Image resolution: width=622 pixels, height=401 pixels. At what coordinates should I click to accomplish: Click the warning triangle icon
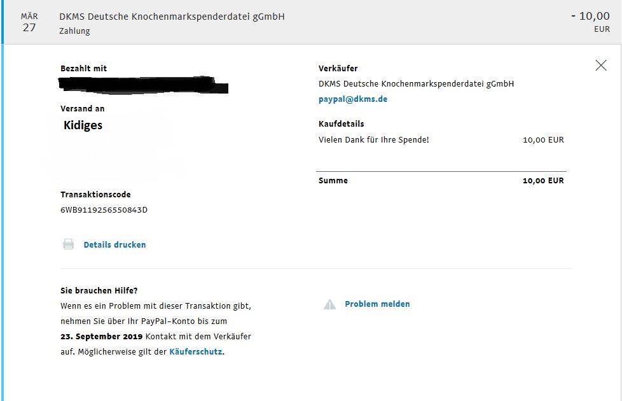(x=329, y=304)
